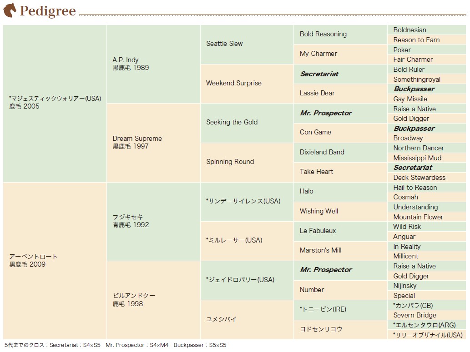Click the Bold Reasoning cell
Screen dimensions: 470x352
340,35
